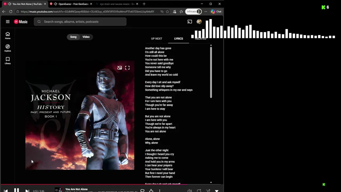This screenshot has height=192, width=341.
Task: Pause the current song
Action: pyautogui.click(x=16, y=190)
